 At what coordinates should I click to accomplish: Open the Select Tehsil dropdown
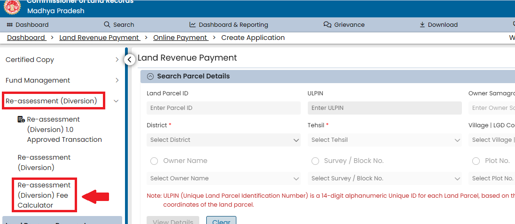point(385,140)
